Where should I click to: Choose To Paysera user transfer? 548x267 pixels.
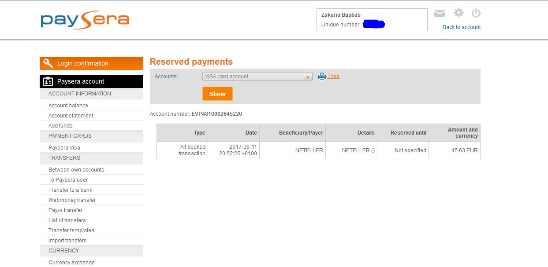(68, 180)
